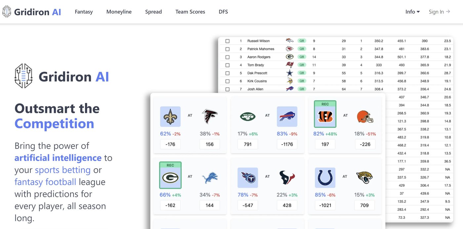Expand the Info dropdown menu
Viewport: 463px width, 229px height.
412,12
